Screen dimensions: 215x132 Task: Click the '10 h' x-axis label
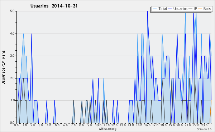tap(98, 125)
